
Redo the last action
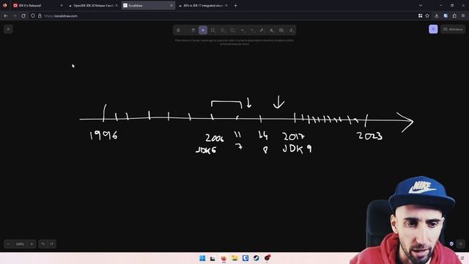(x=52, y=244)
